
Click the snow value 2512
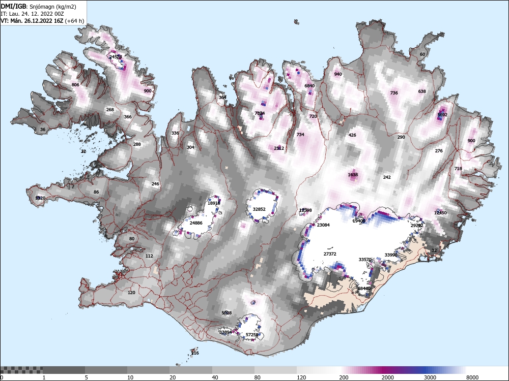pos(279,148)
